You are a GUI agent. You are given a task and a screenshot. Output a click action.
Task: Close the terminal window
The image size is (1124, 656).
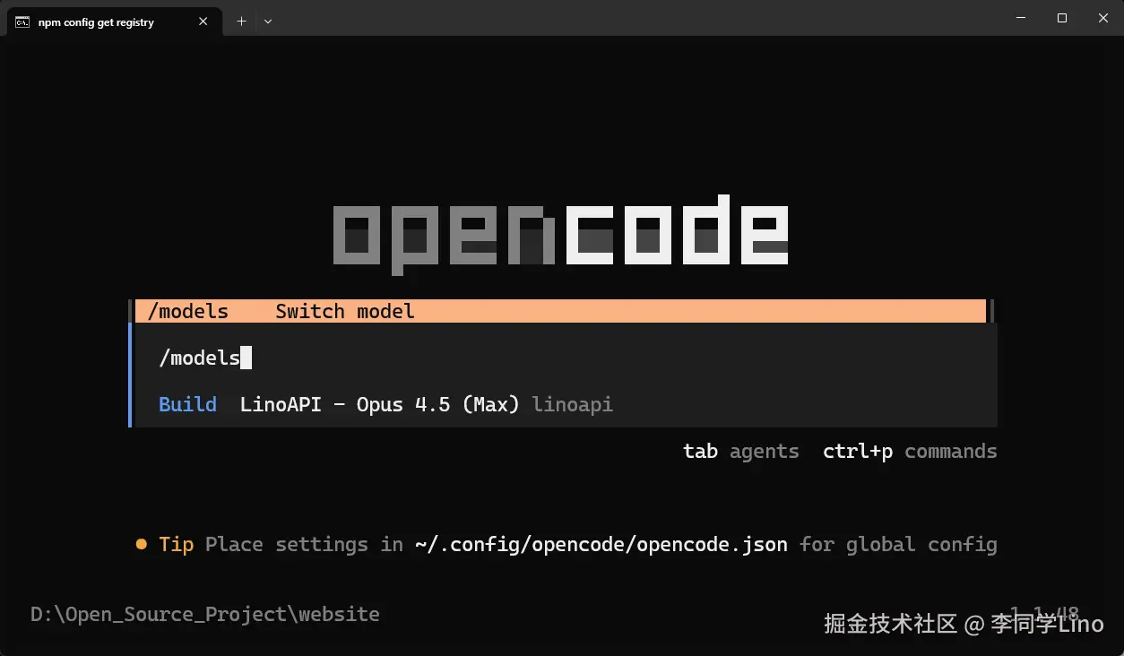tap(1102, 18)
